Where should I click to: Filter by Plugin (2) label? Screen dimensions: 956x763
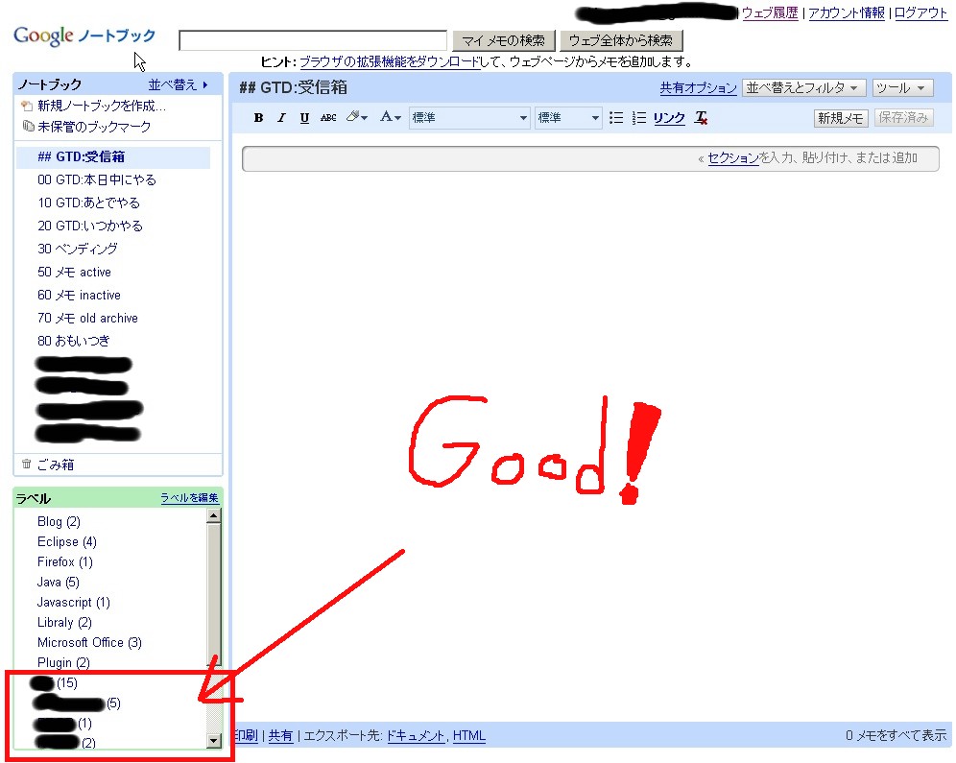tap(63, 662)
